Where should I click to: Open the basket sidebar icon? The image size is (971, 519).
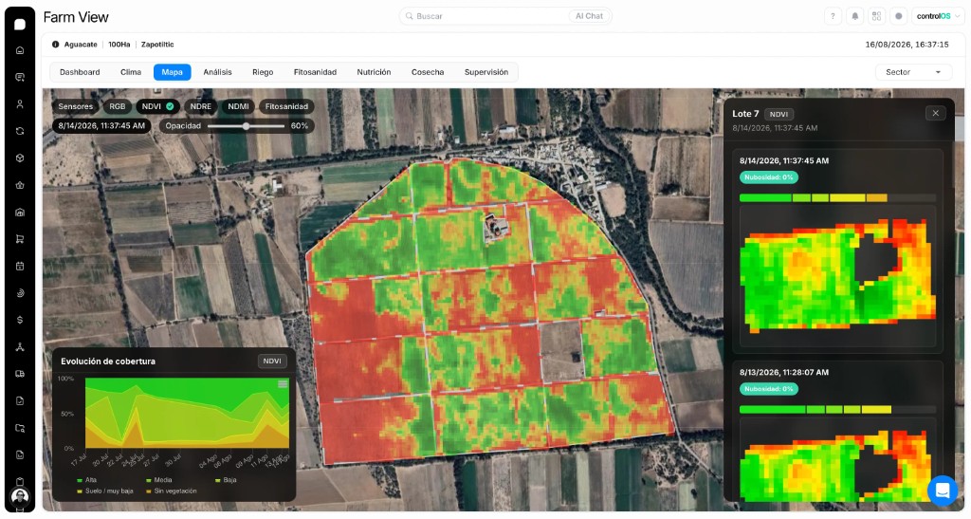(x=20, y=185)
